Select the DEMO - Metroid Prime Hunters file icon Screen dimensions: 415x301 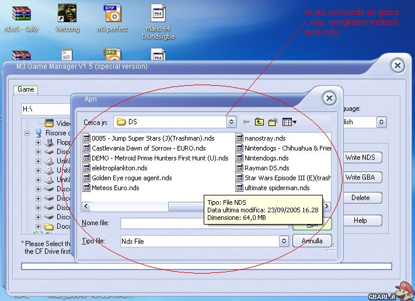(86, 158)
